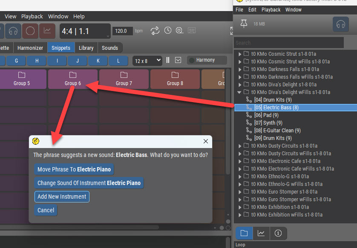Click the Add New Instrument button
Screen dimensions: 357x248
62,197
